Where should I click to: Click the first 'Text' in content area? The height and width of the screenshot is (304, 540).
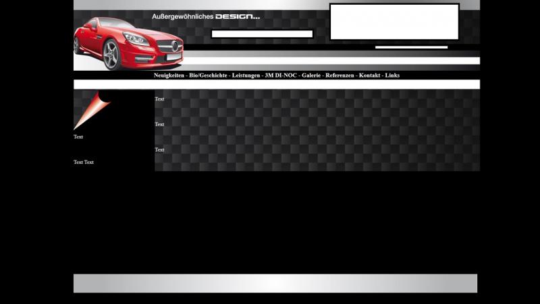[159, 99]
